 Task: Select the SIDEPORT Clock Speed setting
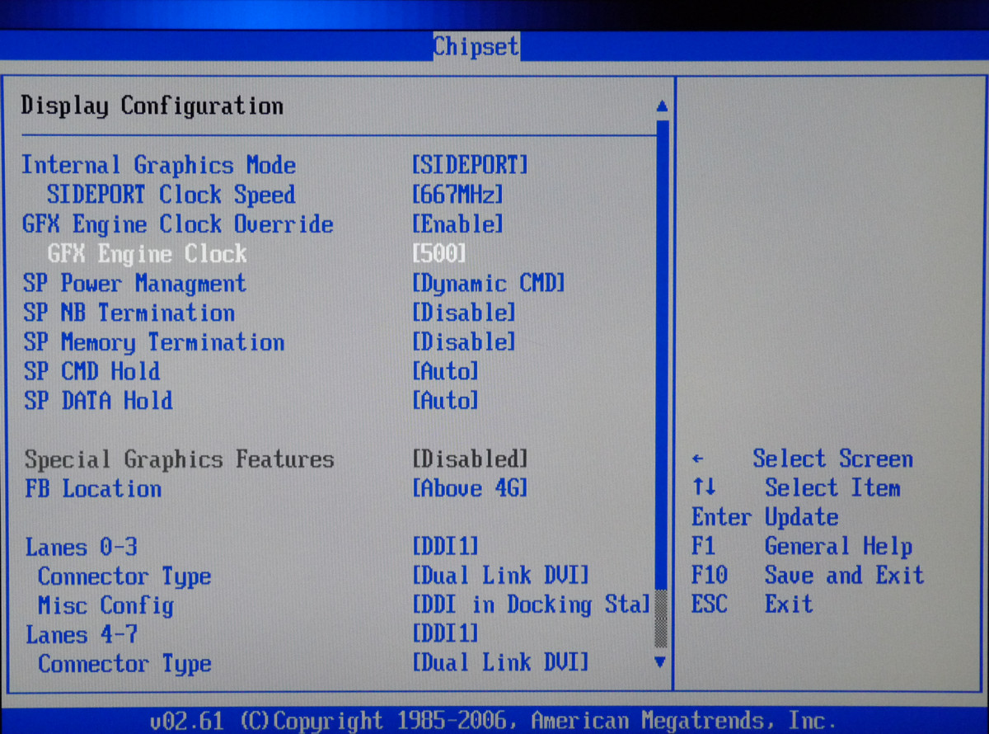click(171, 195)
